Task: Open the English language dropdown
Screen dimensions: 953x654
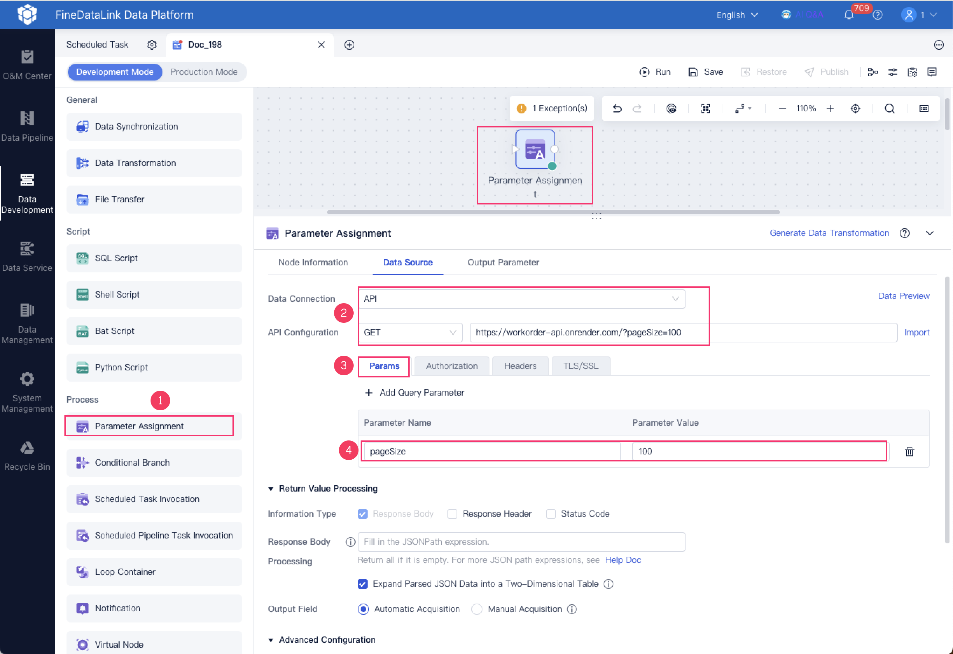Action: tap(737, 15)
